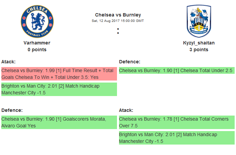Select the red Full Time Result bet row
The height and width of the screenshot is (155, 236).
pyautogui.click(x=59, y=74)
